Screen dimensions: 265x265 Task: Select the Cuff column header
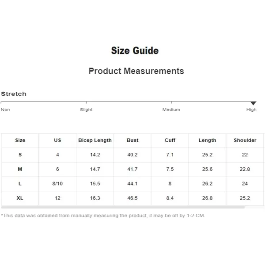click(170, 140)
